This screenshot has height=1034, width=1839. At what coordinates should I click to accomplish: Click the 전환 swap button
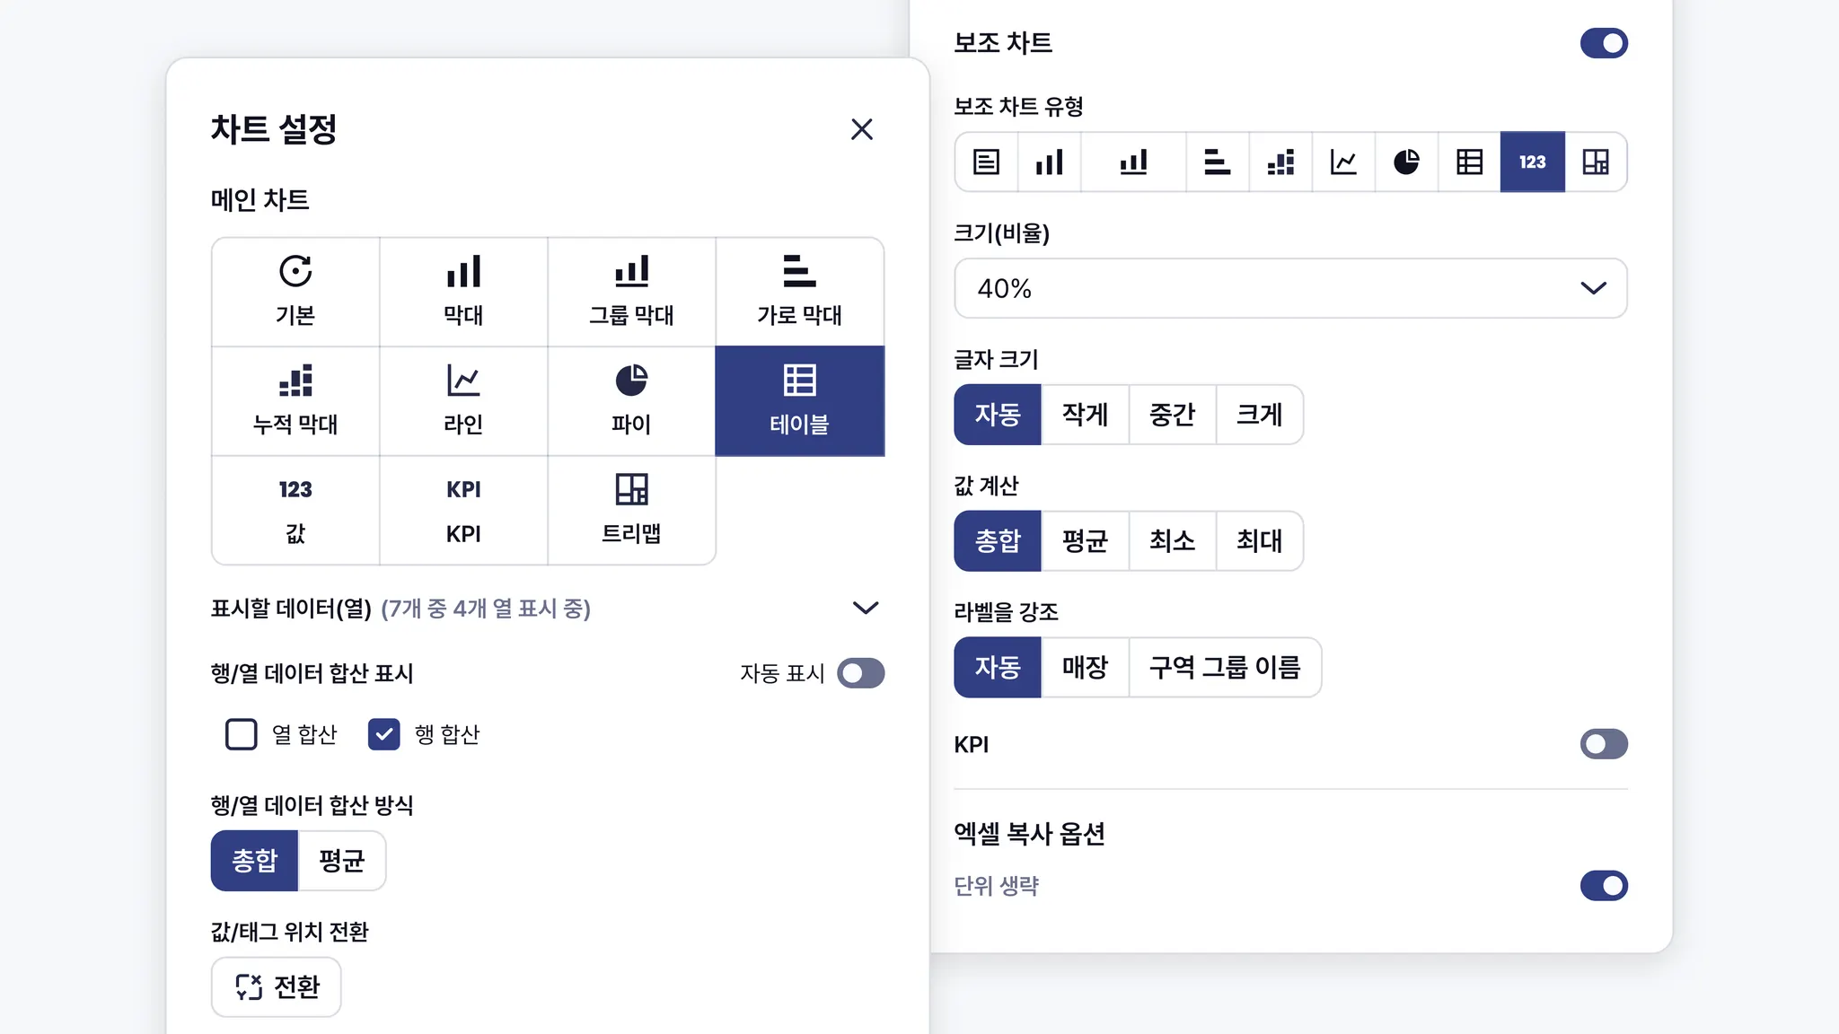(277, 986)
